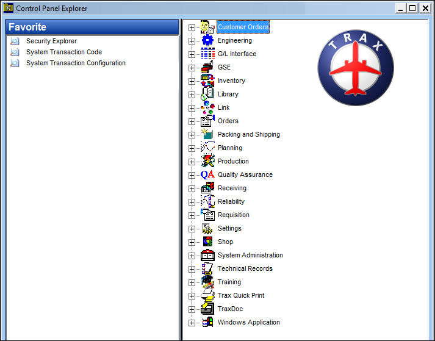435x341 pixels.
Task: Expand the Planning tree node
Action: point(192,148)
